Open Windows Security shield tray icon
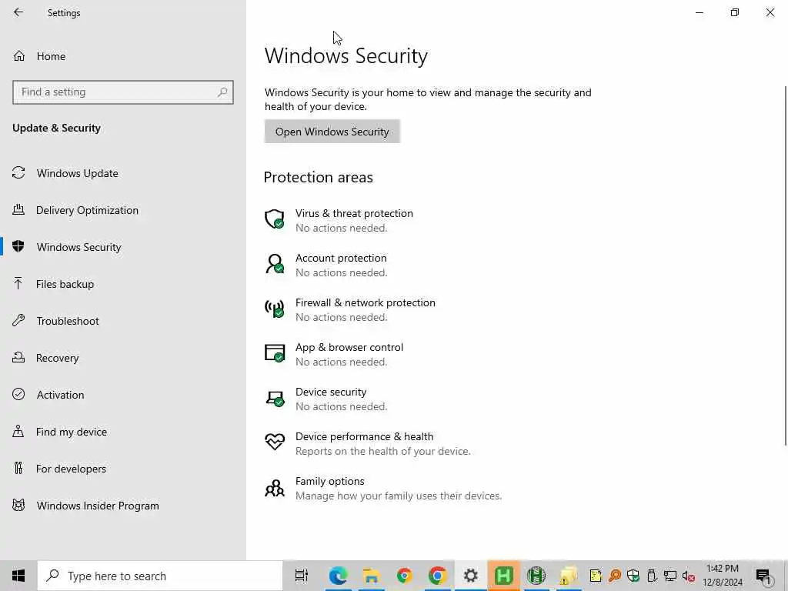788x591 pixels. 633,576
